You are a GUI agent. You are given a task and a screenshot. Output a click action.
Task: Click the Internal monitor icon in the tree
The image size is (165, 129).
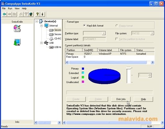pos(46,25)
